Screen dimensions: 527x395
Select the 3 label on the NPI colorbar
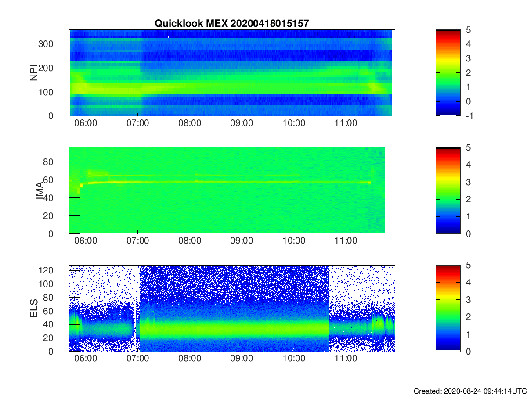pyautogui.click(x=468, y=58)
